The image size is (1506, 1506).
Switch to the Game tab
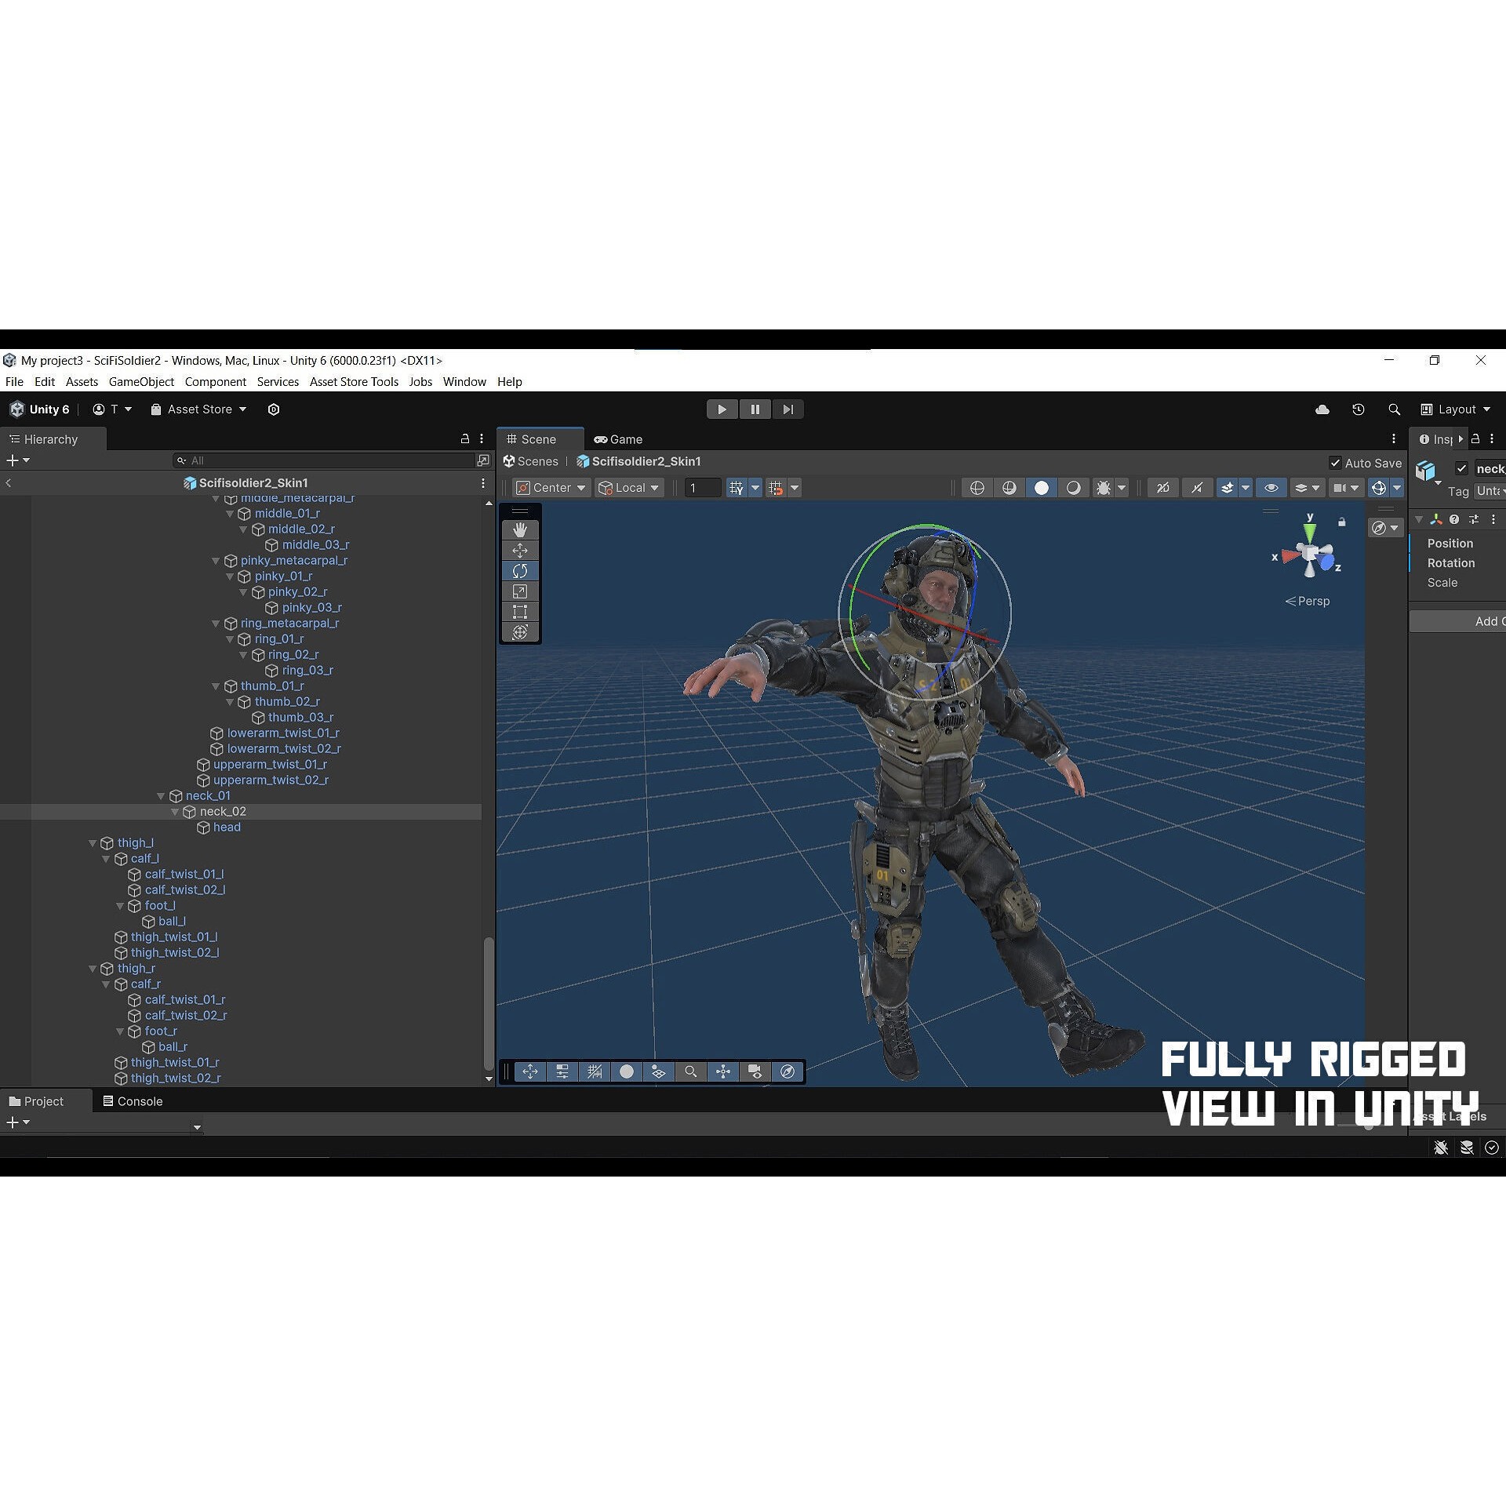pyautogui.click(x=619, y=439)
